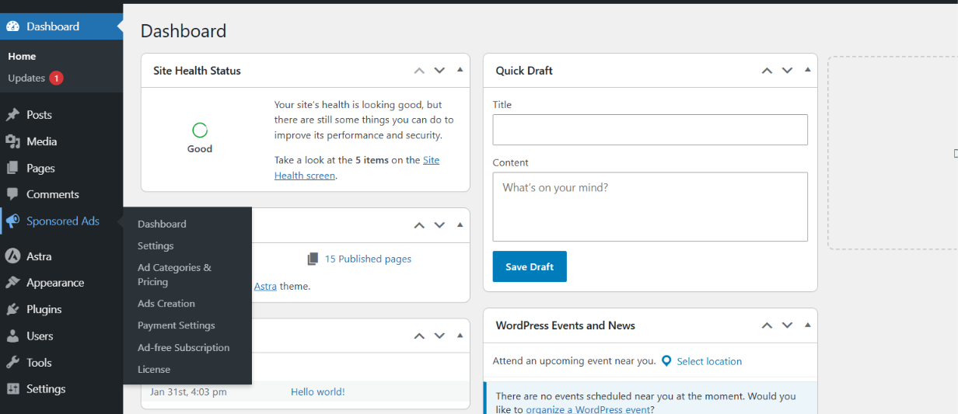Collapse the Quick Draft panel
Viewport: 958px width, 414px height.
807,70
